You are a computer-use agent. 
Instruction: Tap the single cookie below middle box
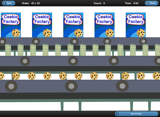click(x=78, y=76)
